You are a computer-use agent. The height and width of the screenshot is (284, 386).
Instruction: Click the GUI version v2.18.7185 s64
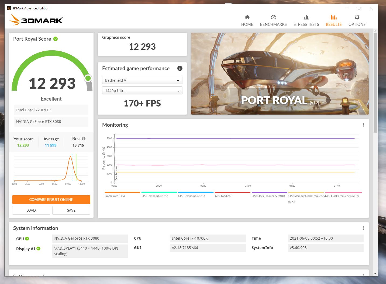click(208, 248)
